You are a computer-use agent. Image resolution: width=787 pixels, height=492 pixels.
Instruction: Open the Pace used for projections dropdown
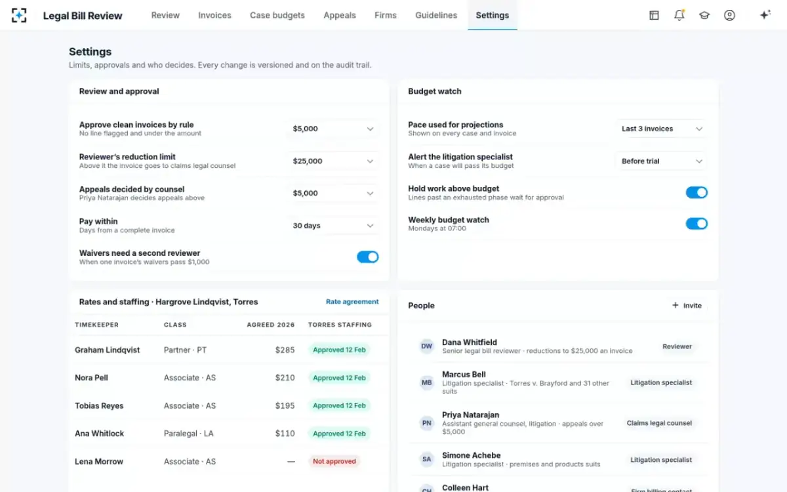(x=662, y=129)
